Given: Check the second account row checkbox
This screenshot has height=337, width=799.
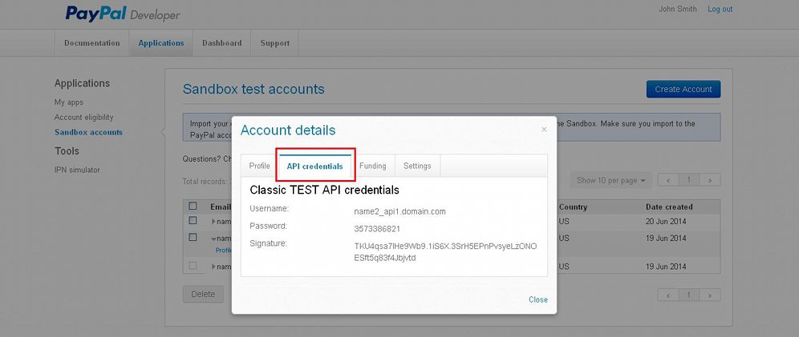Looking at the screenshot, I should (x=193, y=237).
